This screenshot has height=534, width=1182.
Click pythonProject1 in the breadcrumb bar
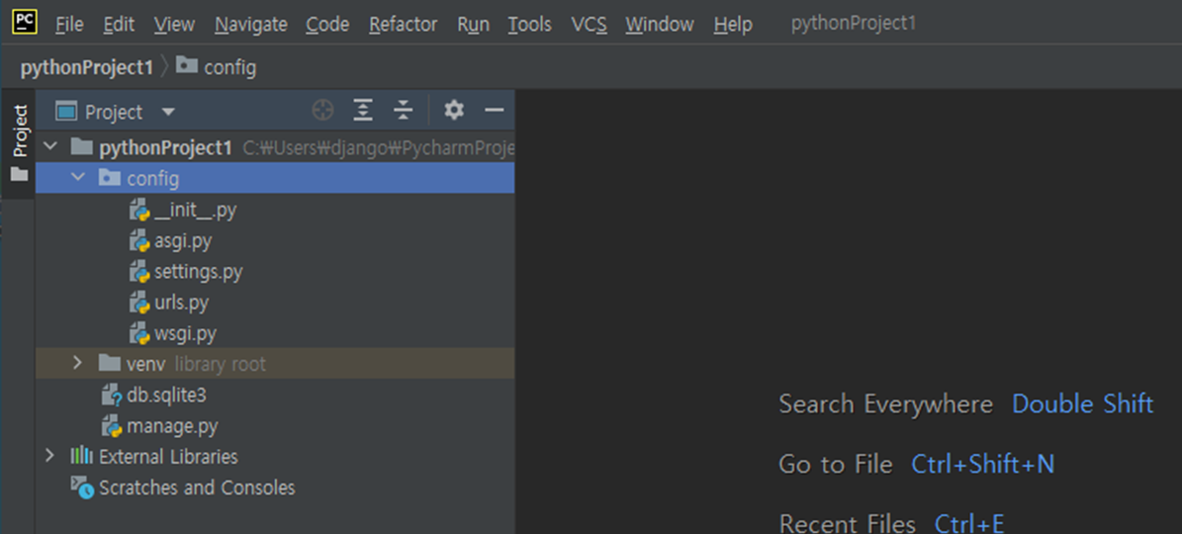87,68
